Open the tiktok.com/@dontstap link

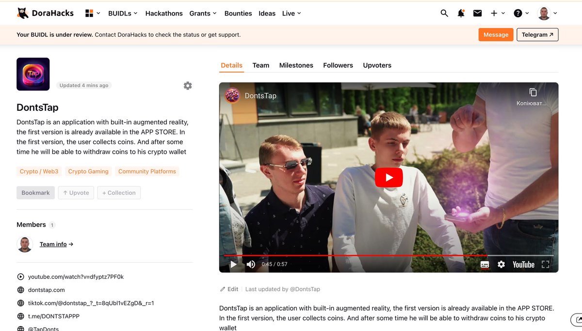pos(91,303)
